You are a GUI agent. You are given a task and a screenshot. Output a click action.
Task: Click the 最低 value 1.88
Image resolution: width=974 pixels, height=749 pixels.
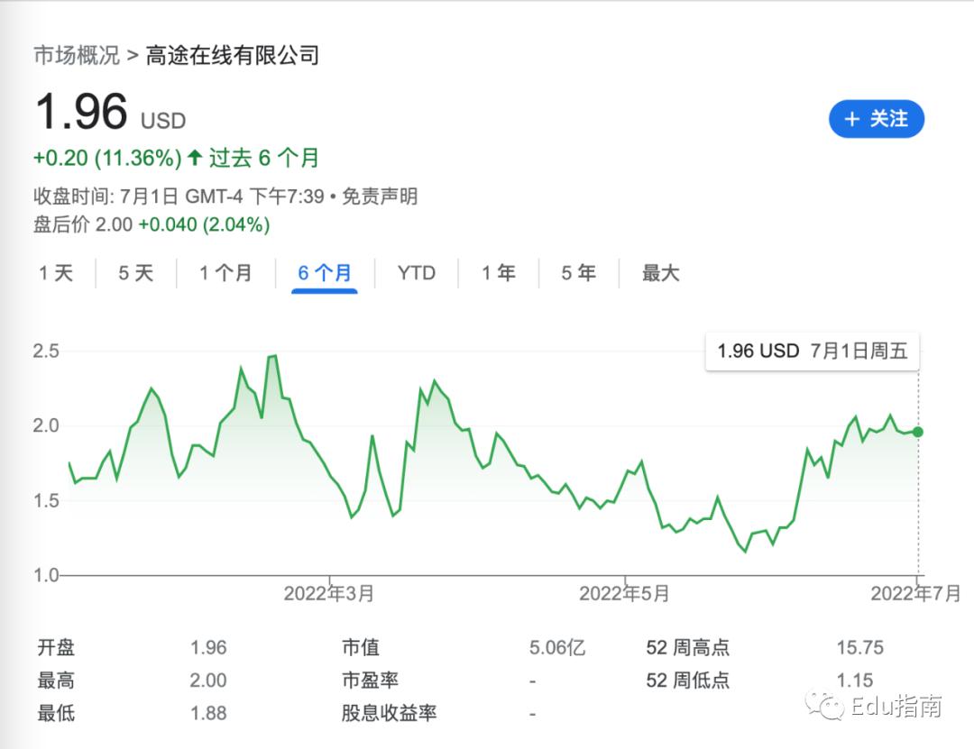tap(208, 713)
